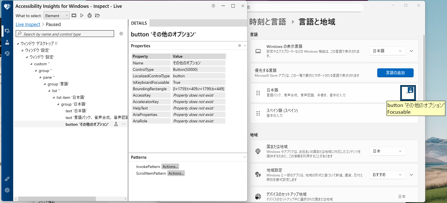Screen dimensions: 447x203
Task: Open Settings gear in left sidebar
Action: coord(7,190)
